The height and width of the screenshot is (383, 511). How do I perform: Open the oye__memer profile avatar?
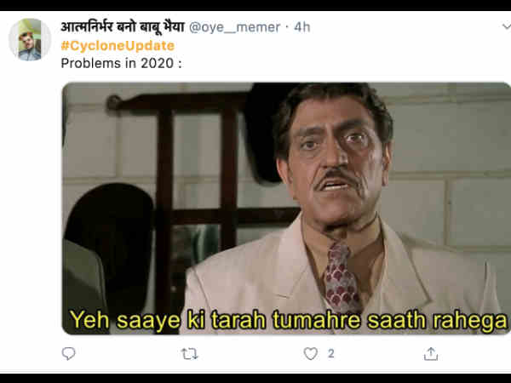point(30,39)
